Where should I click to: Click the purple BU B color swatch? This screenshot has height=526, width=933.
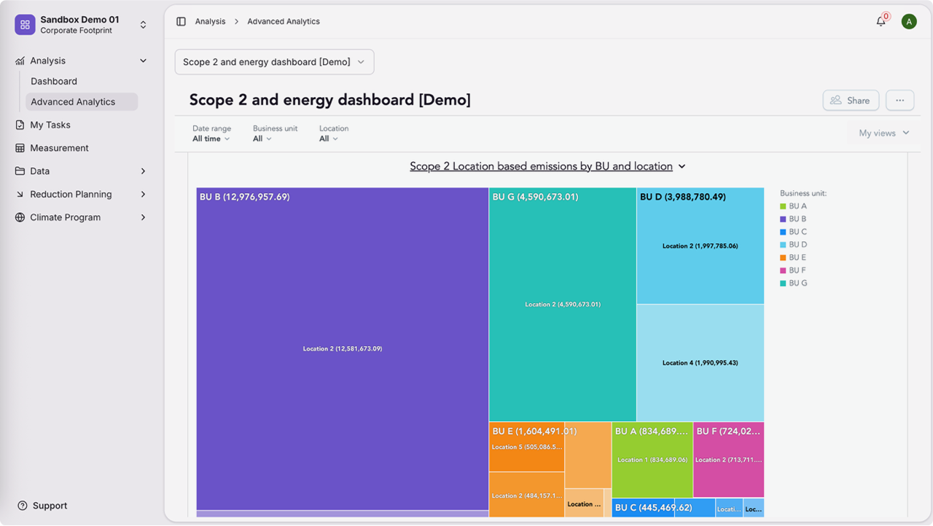(781, 219)
